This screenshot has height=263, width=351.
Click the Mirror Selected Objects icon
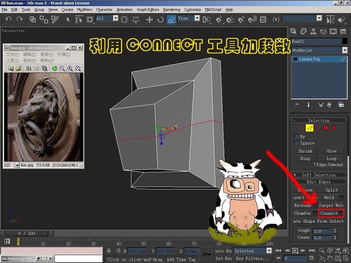pyautogui.click(x=330, y=20)
